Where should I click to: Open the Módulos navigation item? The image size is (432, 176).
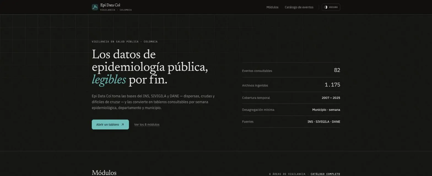272,7
